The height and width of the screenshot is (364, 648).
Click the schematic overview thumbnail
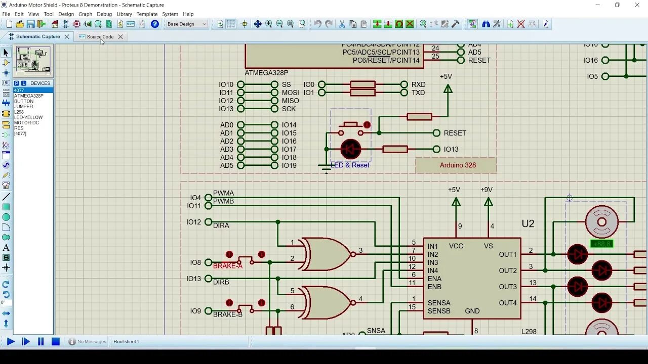pos(33,61)
